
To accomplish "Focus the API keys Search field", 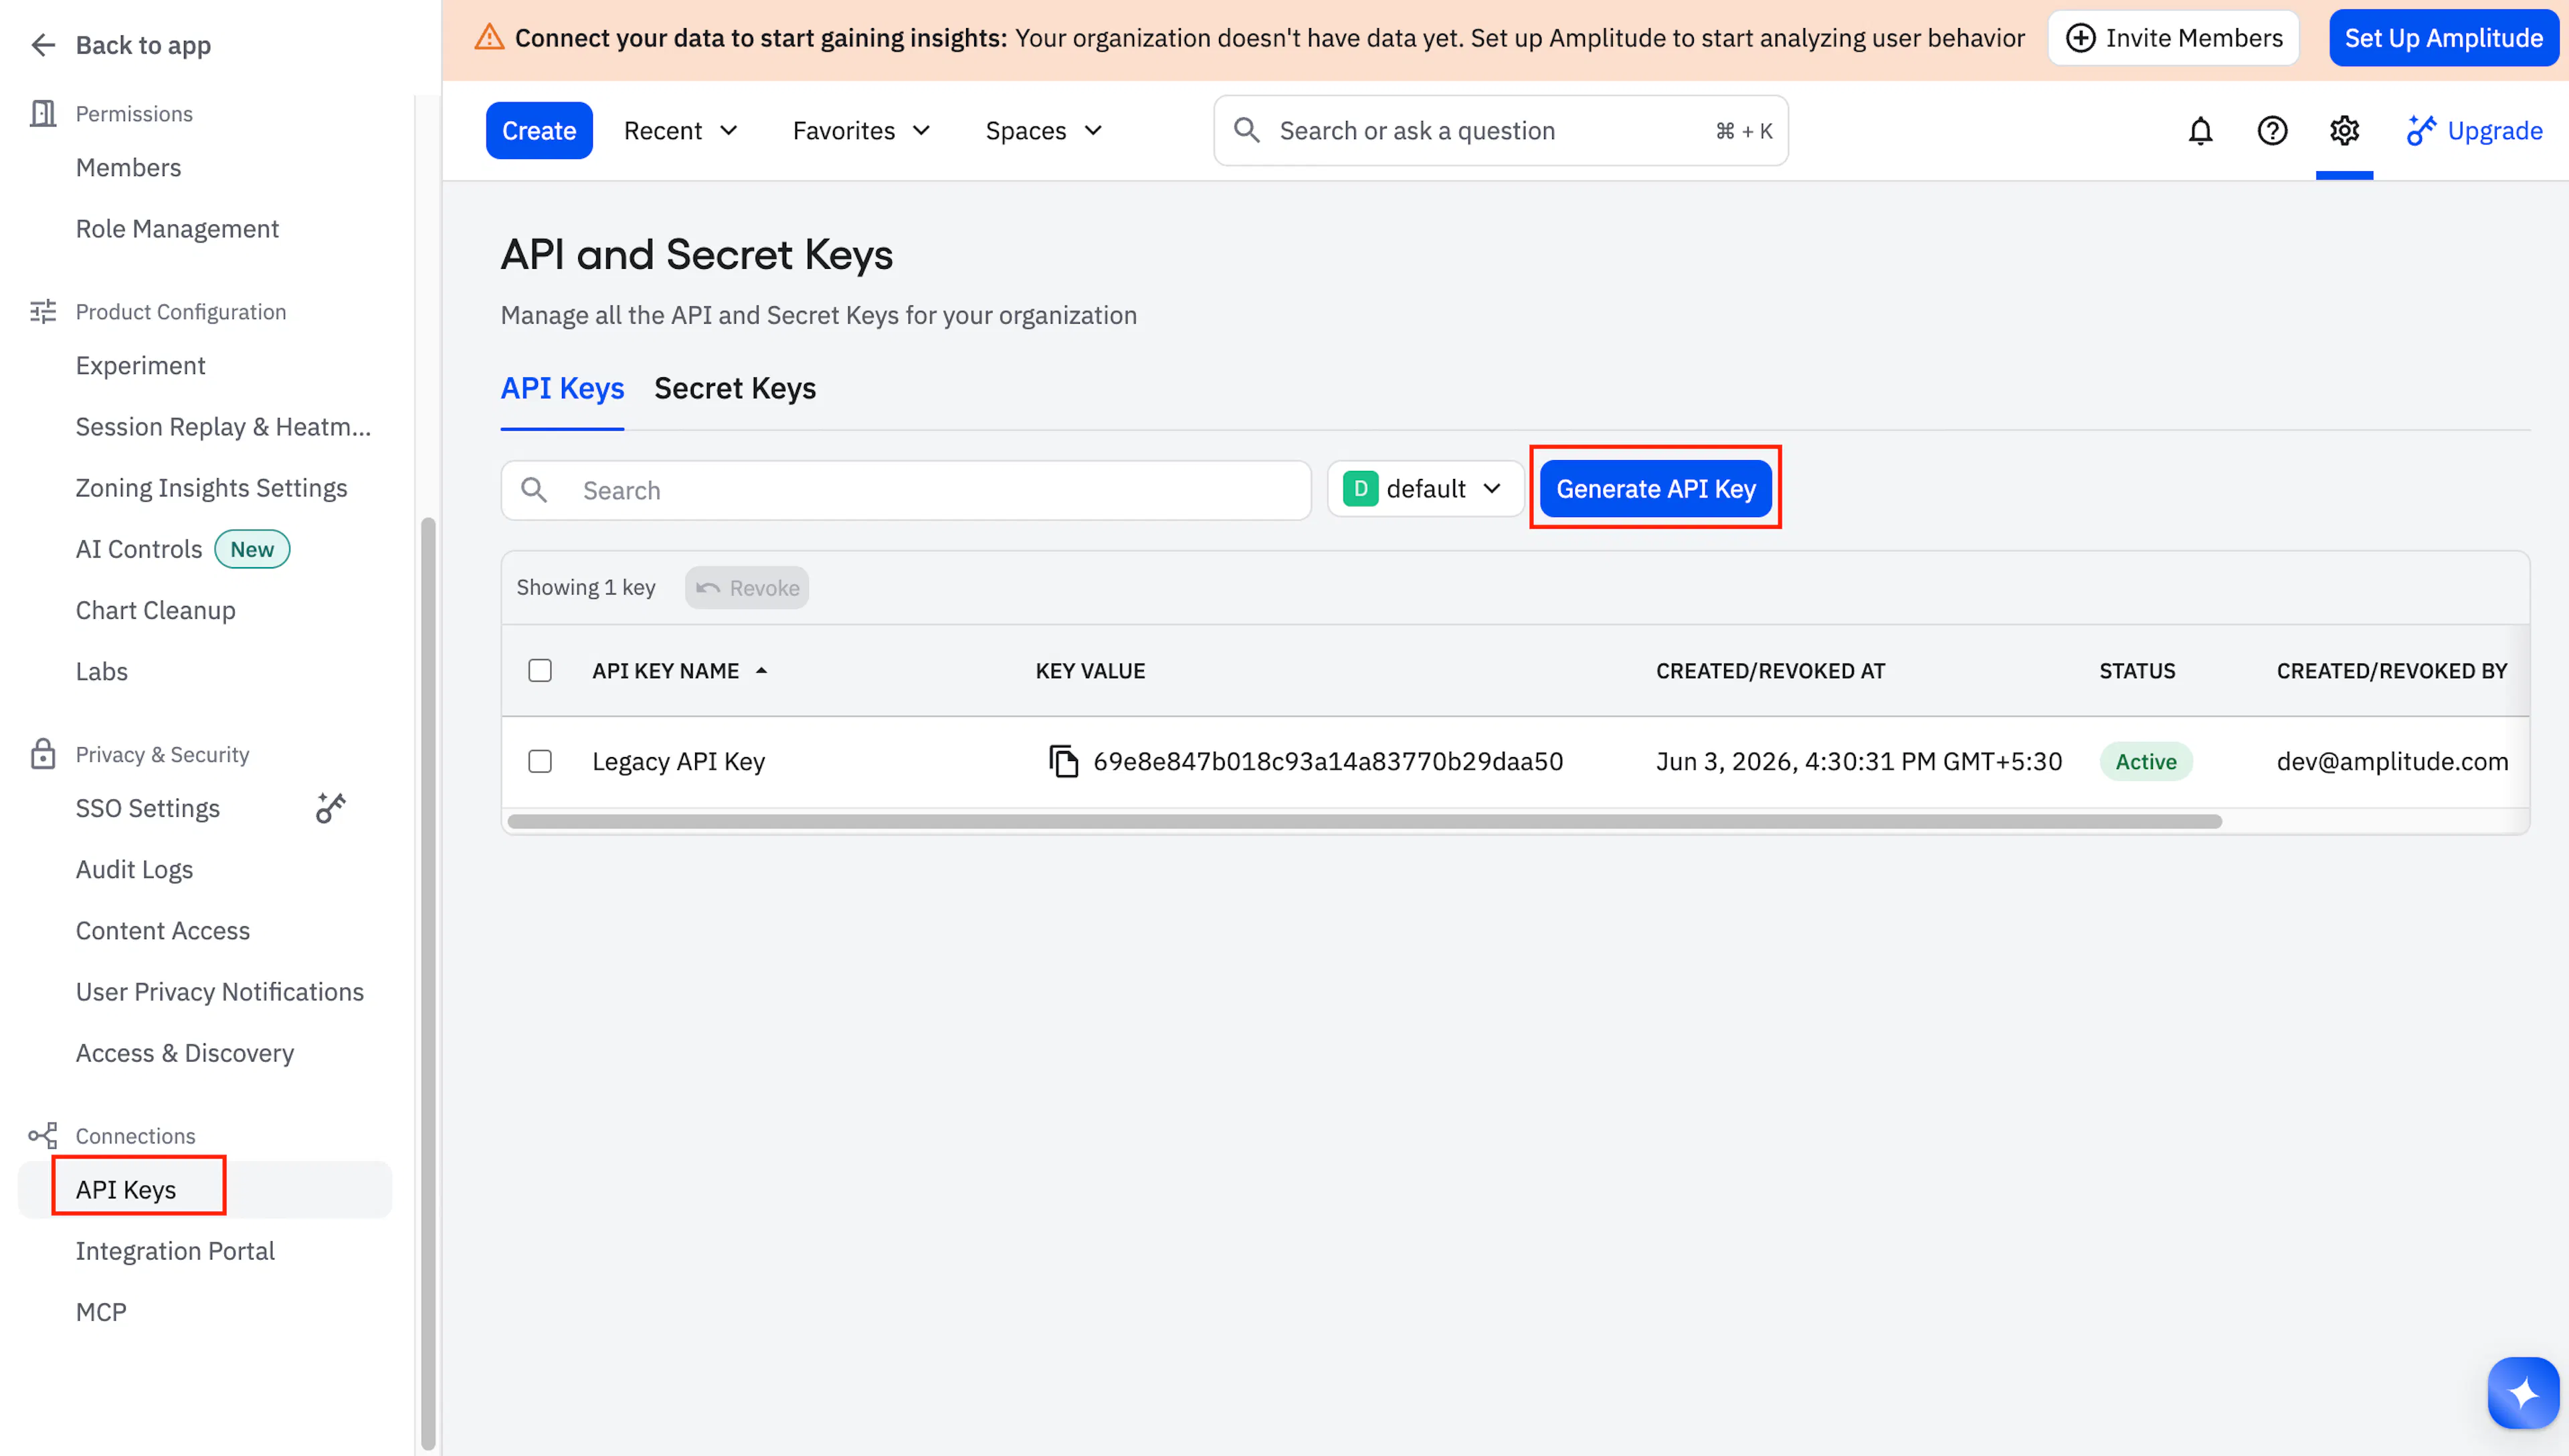I will tap(906, 490).
